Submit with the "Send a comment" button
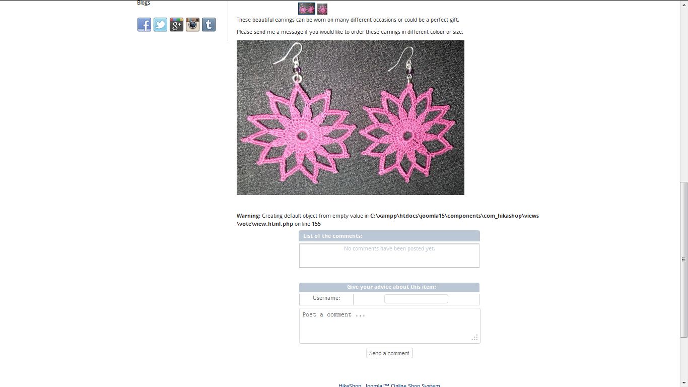The height and width of the screenshot is (387, 688). 389,353
